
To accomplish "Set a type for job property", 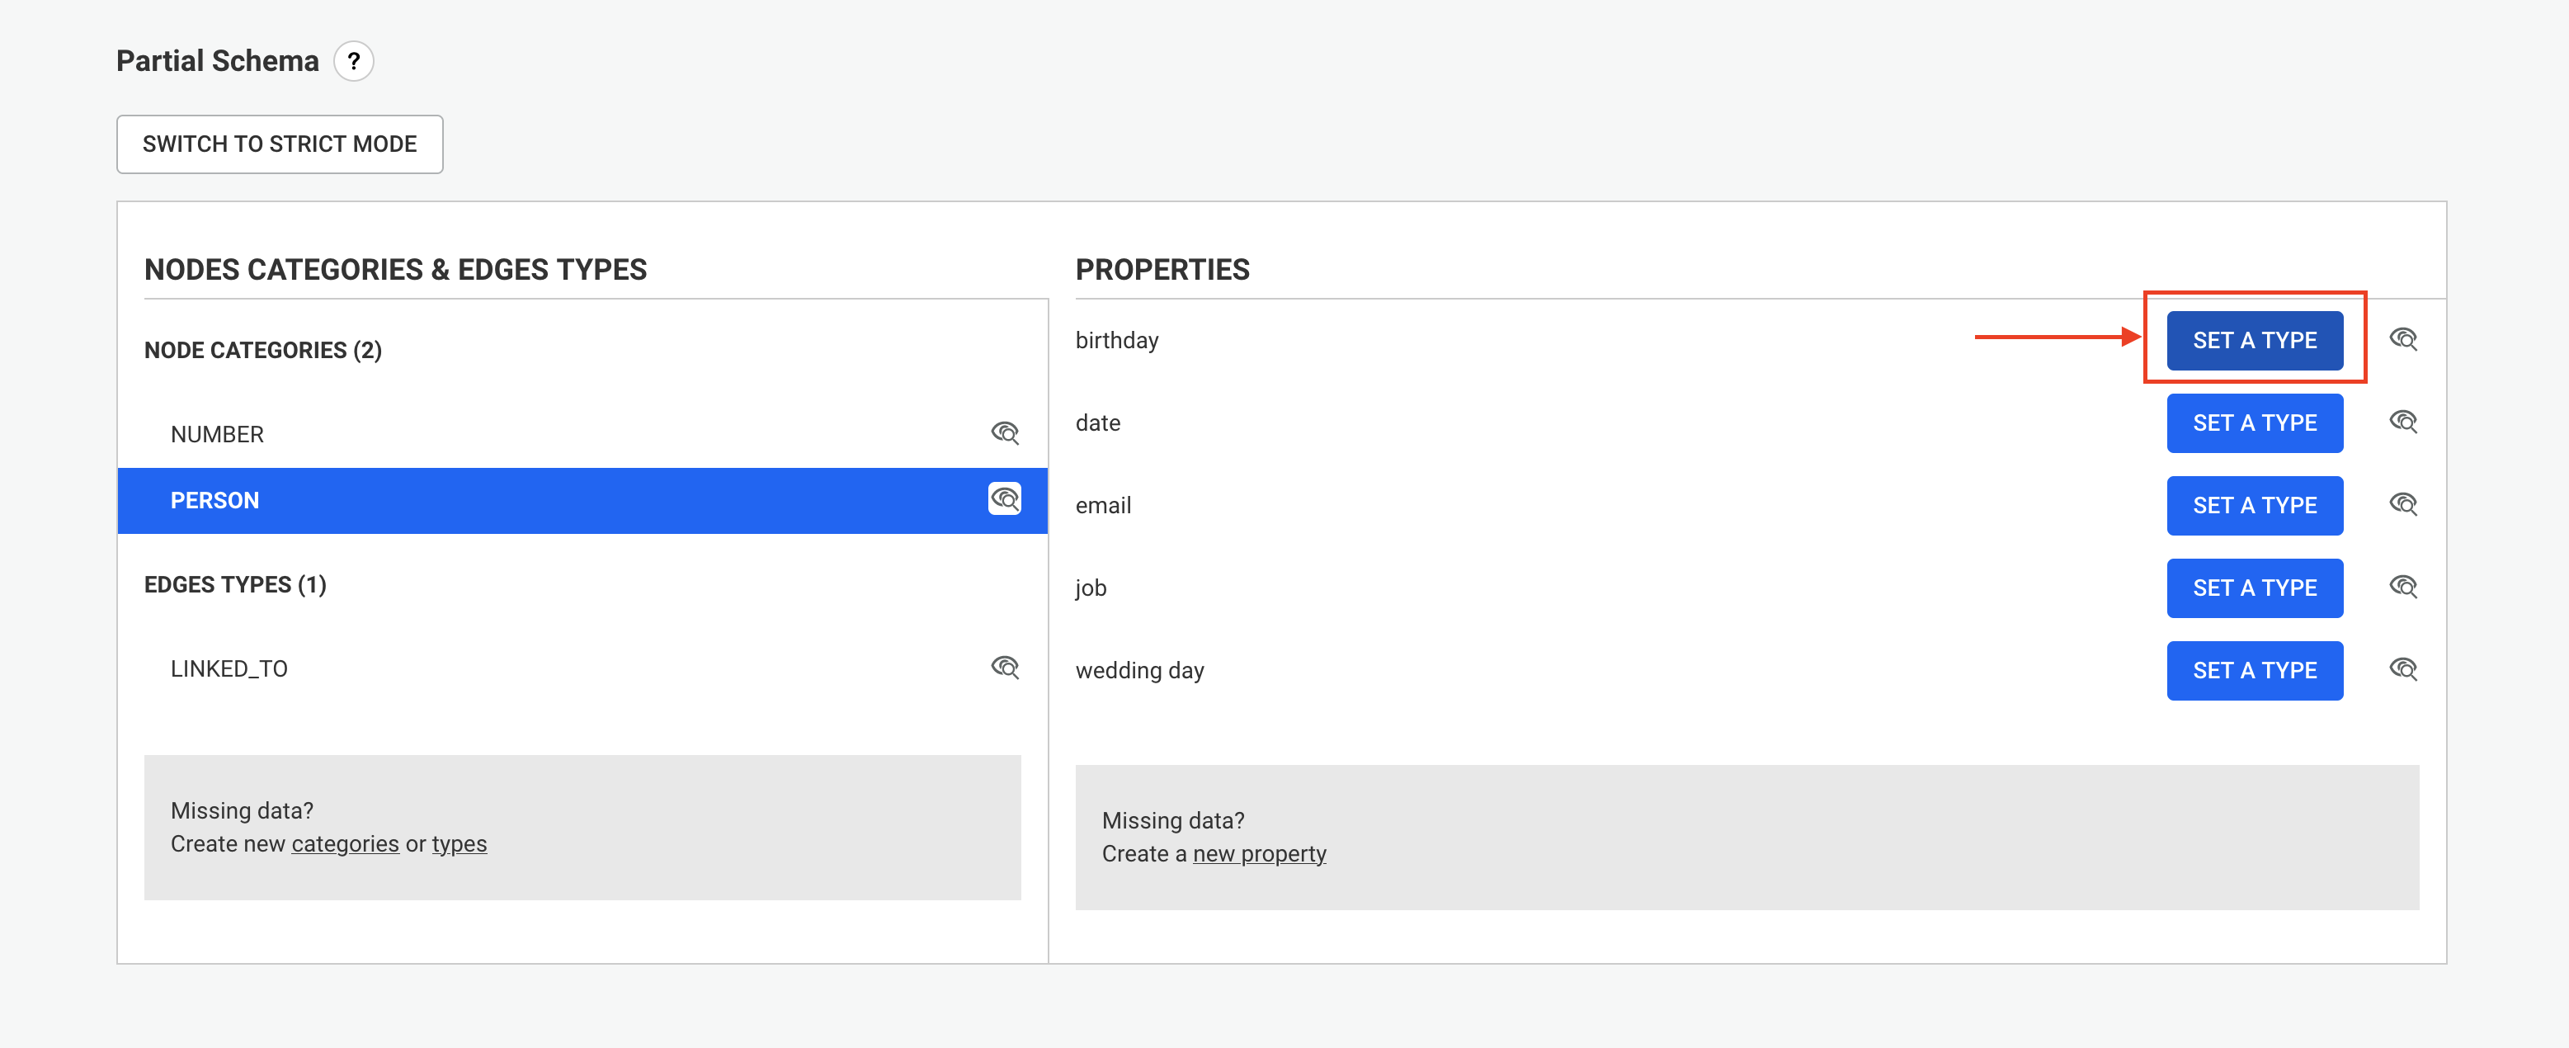I will [x=2254, y=588].
